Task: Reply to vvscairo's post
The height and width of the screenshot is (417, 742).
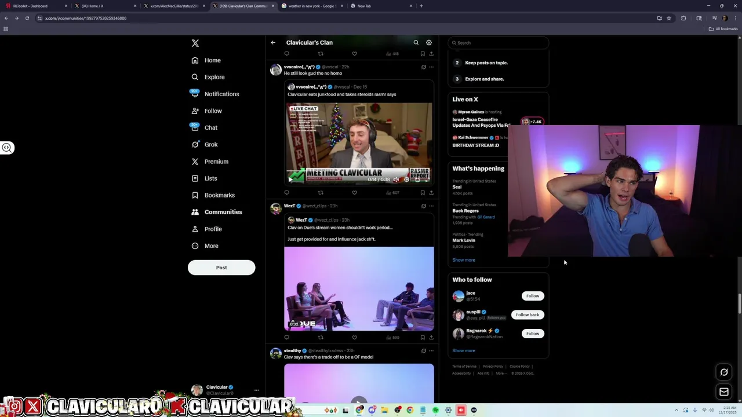Action: click(x=286, y=192)
